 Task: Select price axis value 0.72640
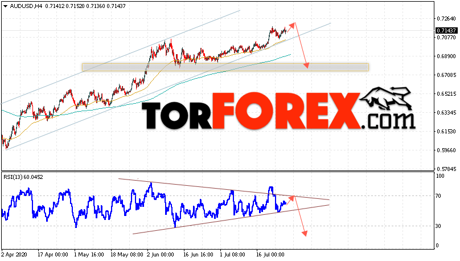[446, 18]
